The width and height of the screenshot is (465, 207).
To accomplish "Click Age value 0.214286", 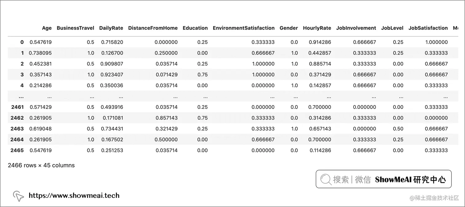I will click(x=41, y=86).
